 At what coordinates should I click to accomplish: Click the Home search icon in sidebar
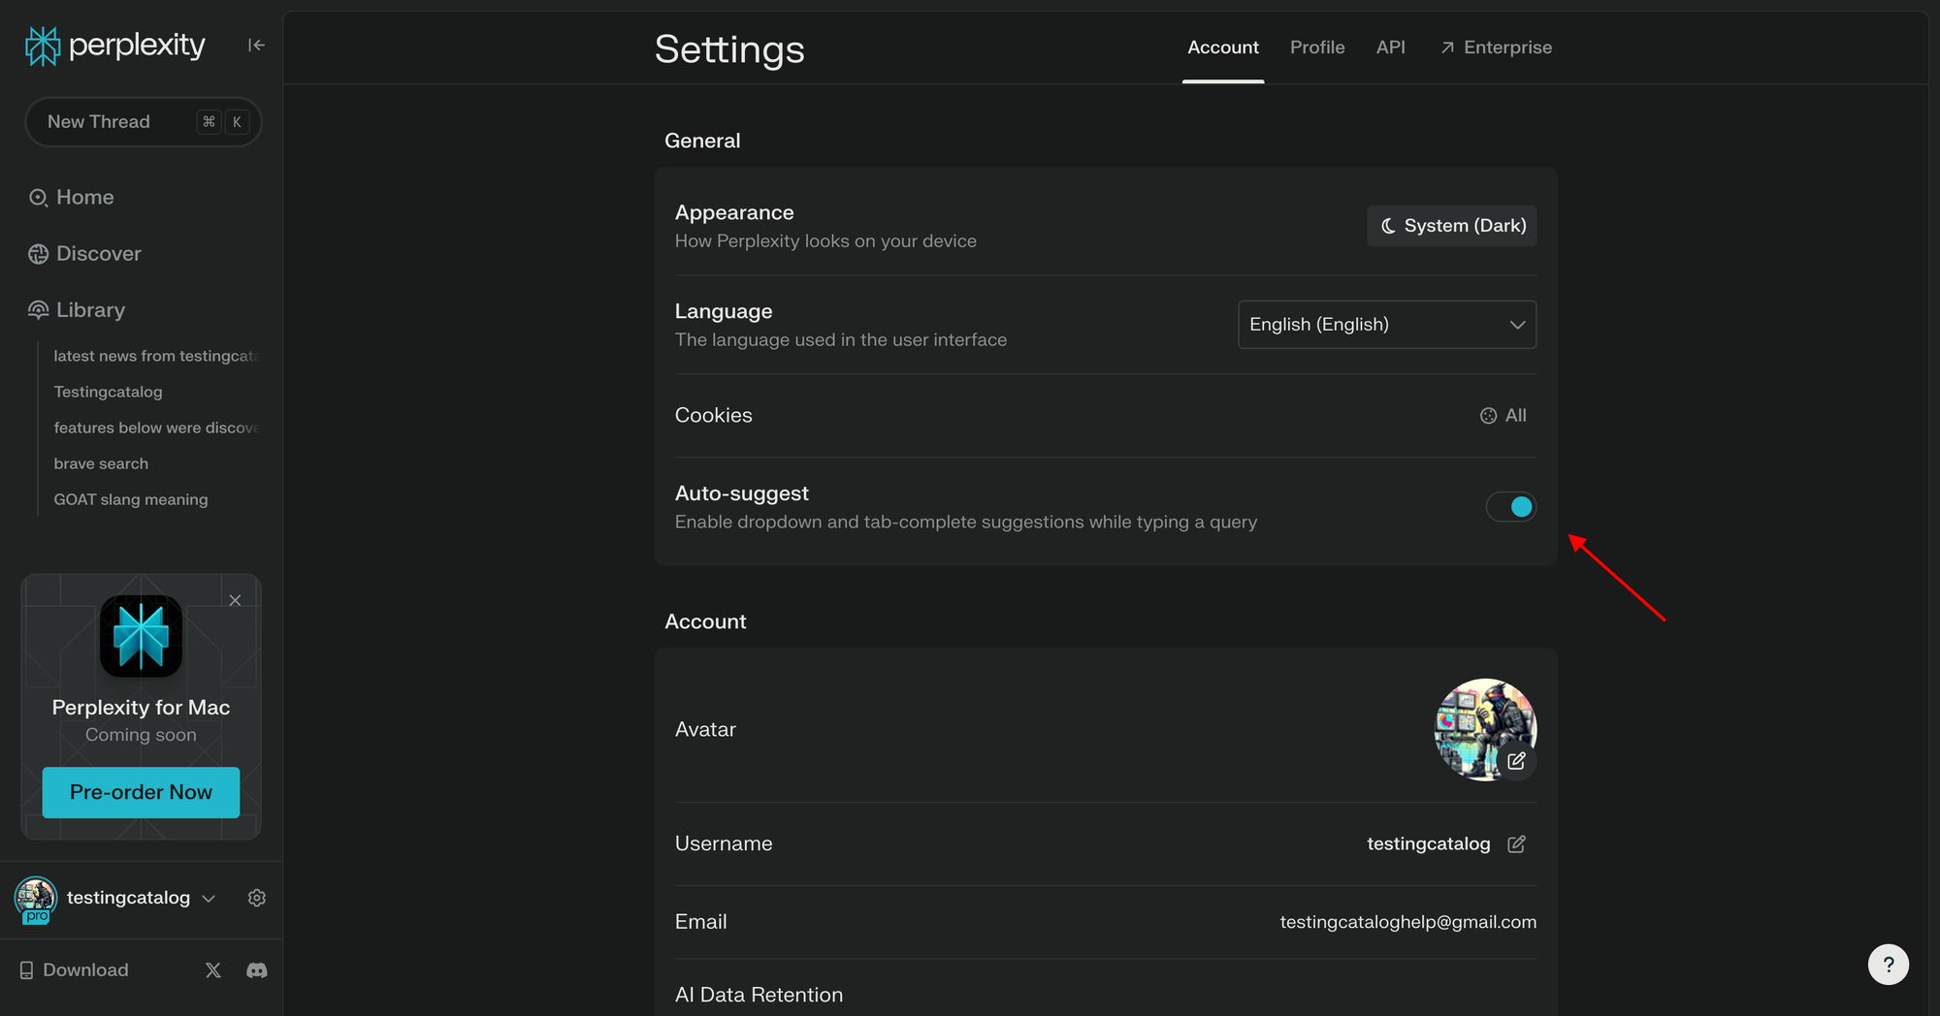(x=38, y=198)
